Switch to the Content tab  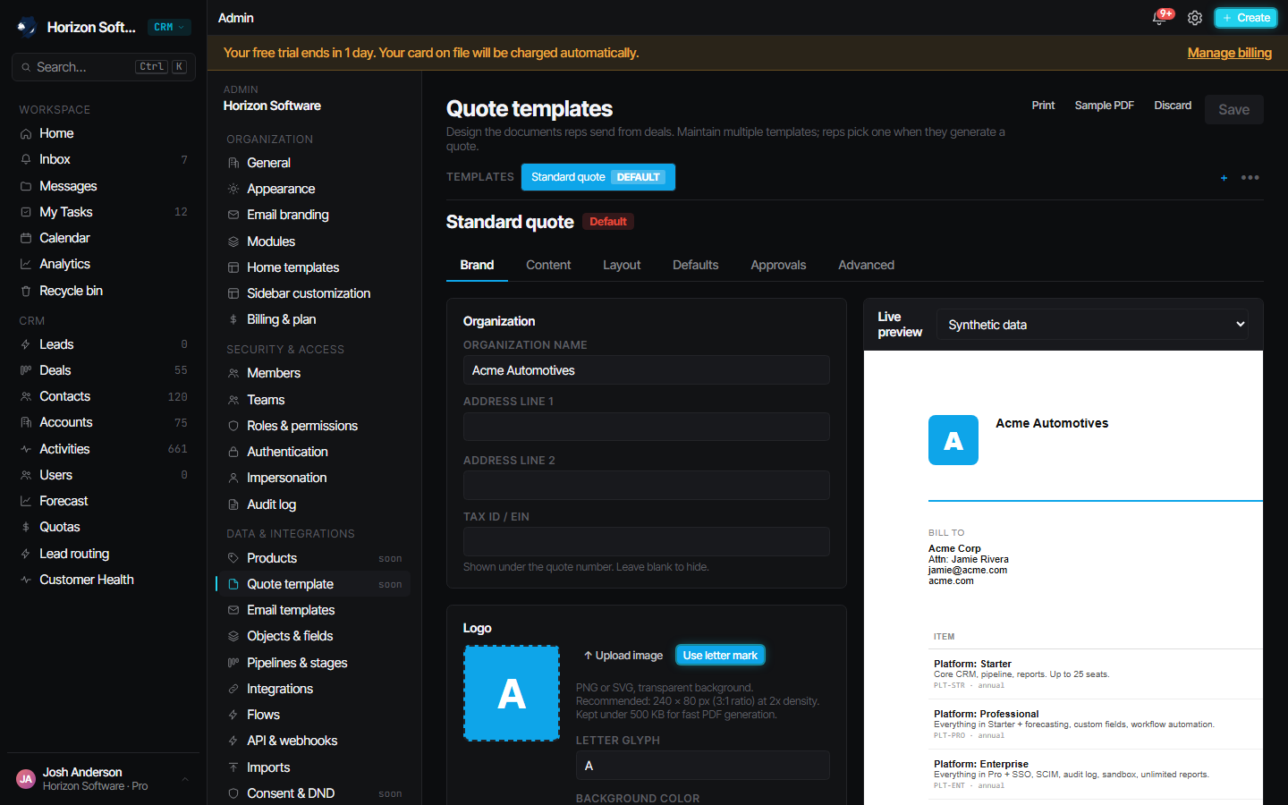coord(548,265)
